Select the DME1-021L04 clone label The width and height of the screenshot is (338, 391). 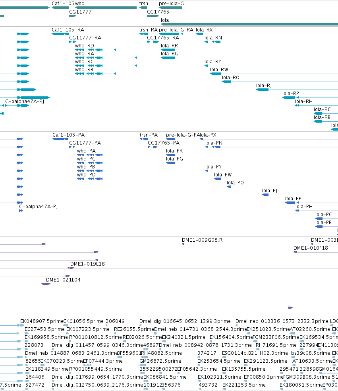[x=63, y=280]
